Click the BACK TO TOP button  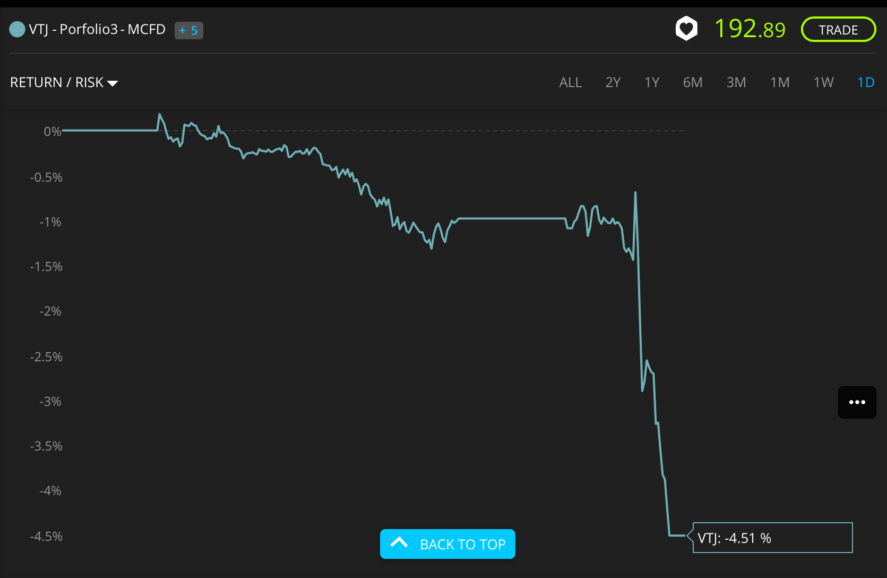pos(447,544)
